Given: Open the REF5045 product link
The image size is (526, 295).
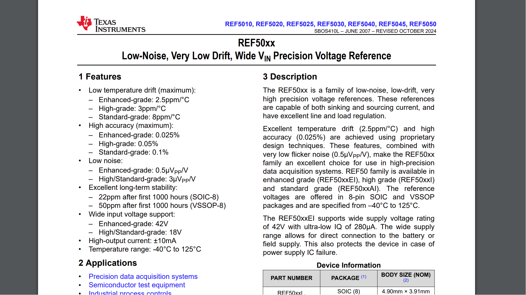Looking at the screenshot, I should pos(392,24).
